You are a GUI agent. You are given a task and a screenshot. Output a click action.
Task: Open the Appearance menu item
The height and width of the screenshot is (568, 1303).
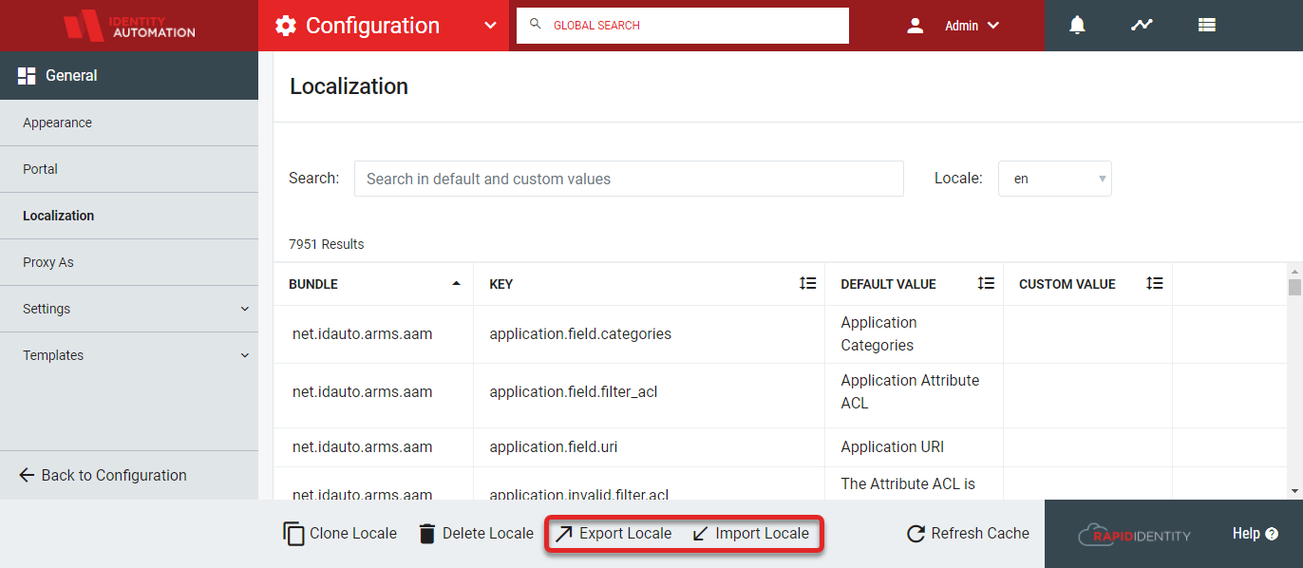(129, 123)
